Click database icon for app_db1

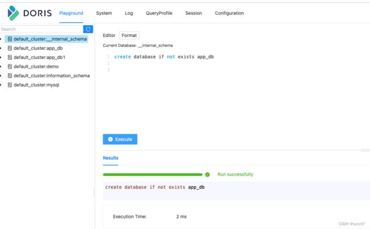pyautogui.click(x=10, y=58)
